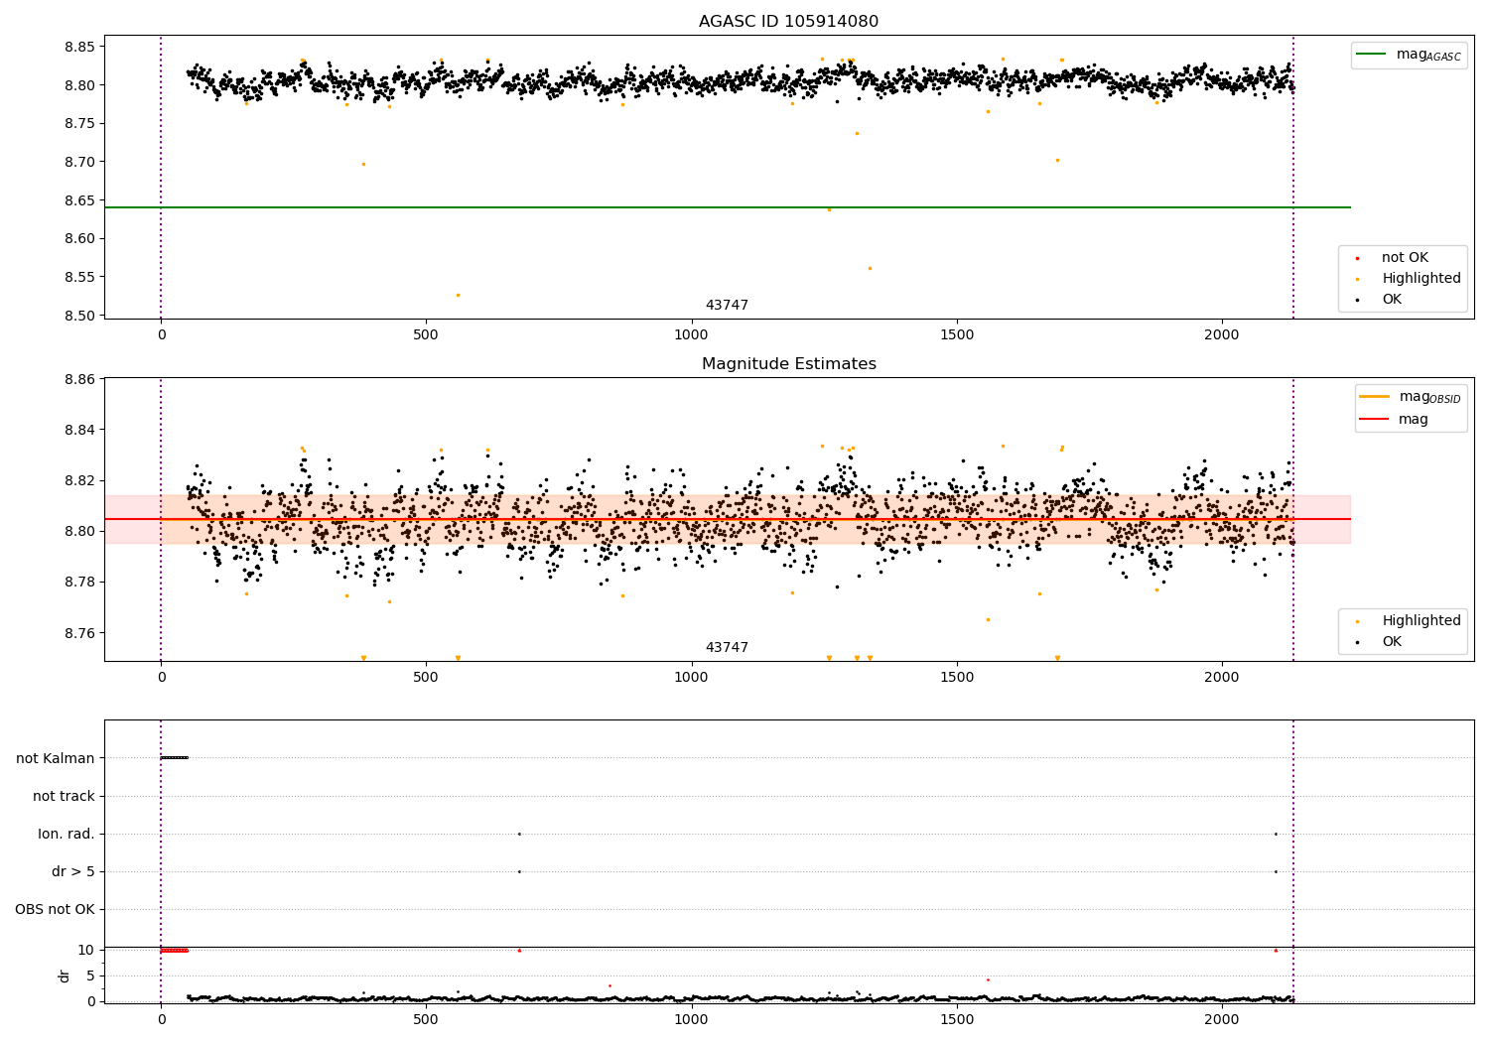Image resolution: width=1489 pixels, height=1042 pixels.
Task: Click the 8.85 tick label on top plot
Action: click(x=79, y=47)
